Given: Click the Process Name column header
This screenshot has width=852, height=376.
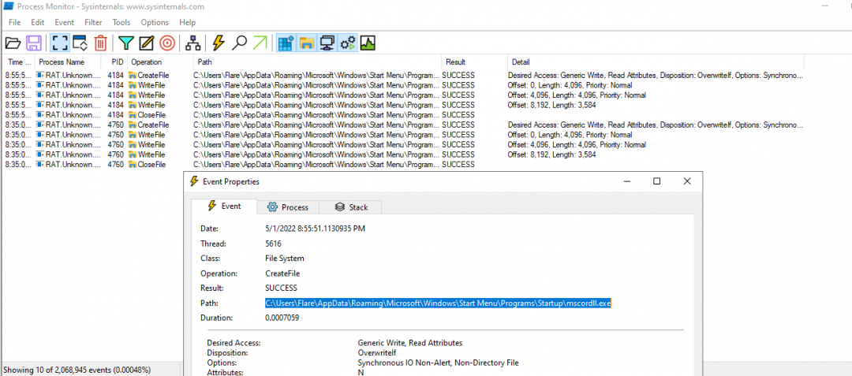Looking at the screenshot, I should [x=68, y=61].
